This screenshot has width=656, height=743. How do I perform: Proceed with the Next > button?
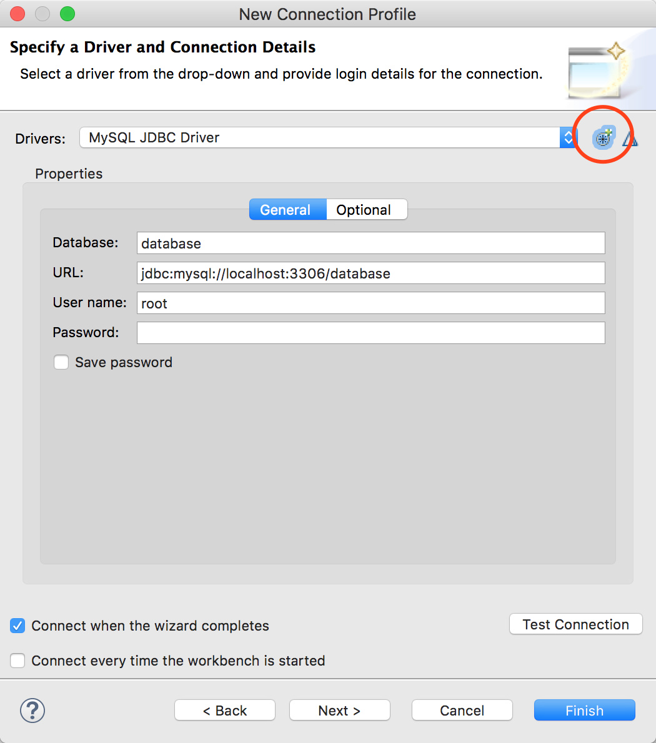(x=339, y=711)
